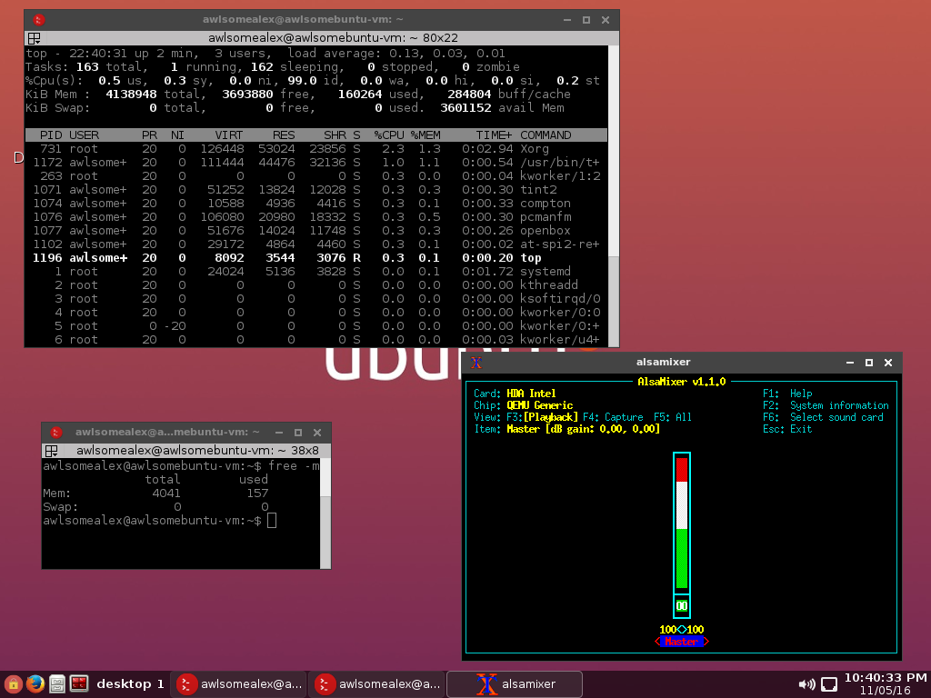Open the file manager taskbar icon

[57, 683]
